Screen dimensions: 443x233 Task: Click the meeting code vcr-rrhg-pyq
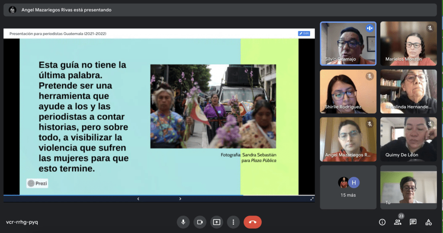click(22, 222)
